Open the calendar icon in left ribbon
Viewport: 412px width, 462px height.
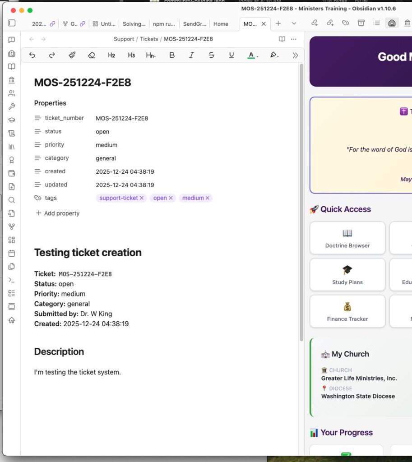[x=12, y=253]
